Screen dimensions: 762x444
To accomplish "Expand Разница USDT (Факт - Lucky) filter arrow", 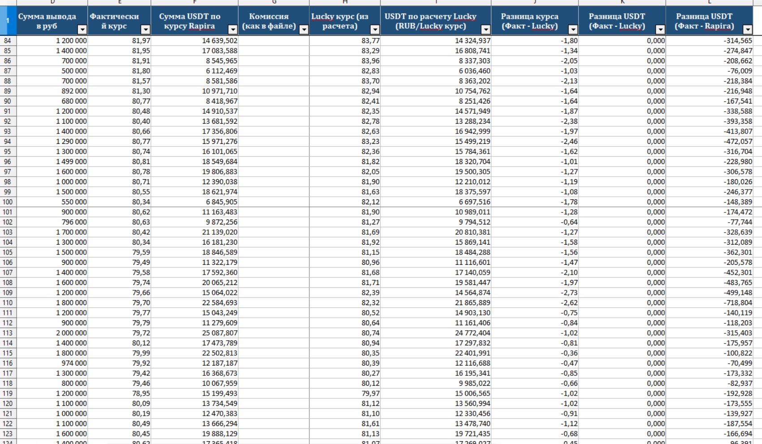I will 660,30.
